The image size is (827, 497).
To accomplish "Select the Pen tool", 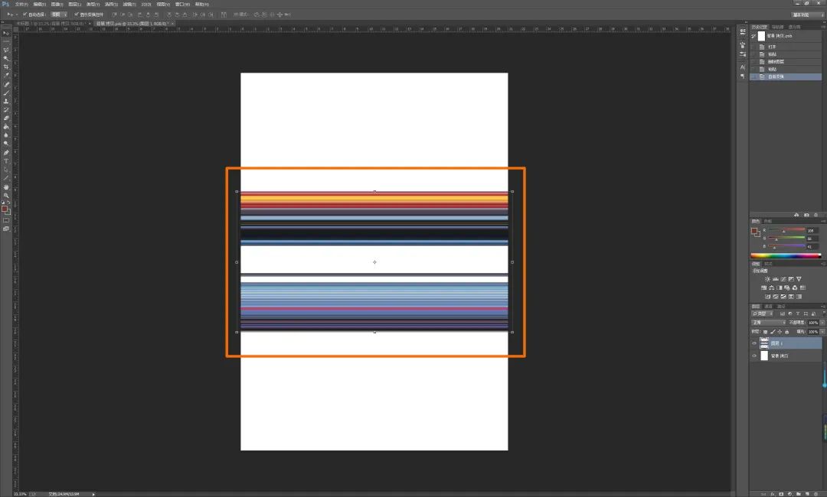I will point(6,153).
